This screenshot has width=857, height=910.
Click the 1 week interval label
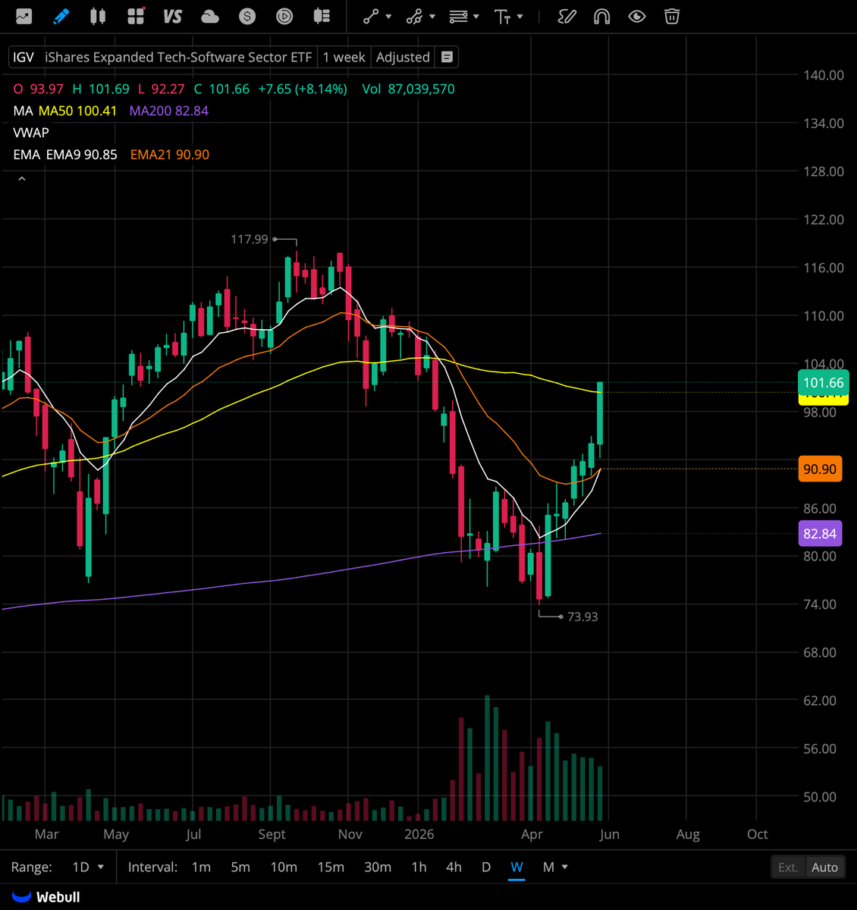[x=344, y=57]
